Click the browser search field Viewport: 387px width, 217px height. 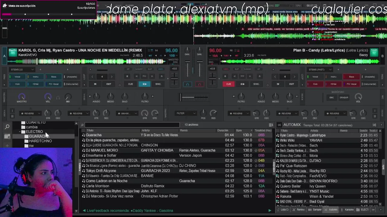tap(132, 125)
